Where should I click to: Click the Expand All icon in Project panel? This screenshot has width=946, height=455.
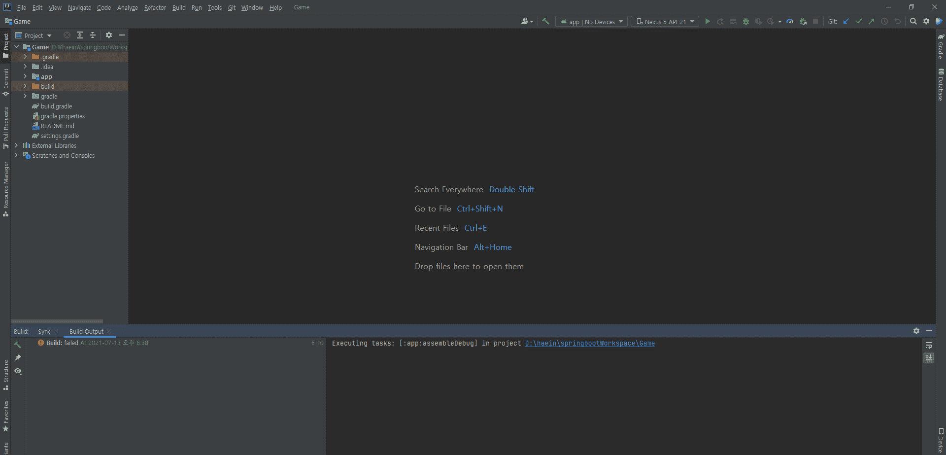click(x=80, y=35)
